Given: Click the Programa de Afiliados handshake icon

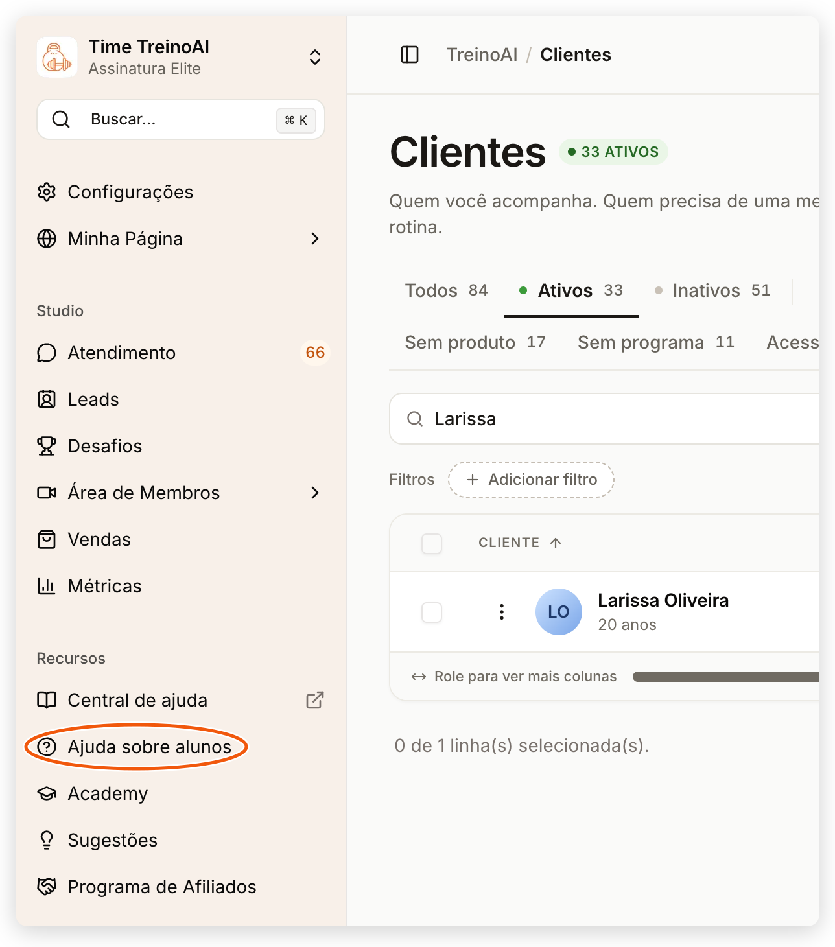Looking at the screenshot, I should pyautogui.click(x=47, y=887).
